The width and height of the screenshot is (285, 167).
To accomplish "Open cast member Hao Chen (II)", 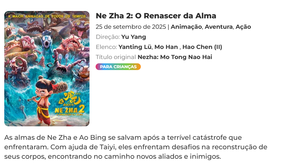I will [x=202, y=47].
